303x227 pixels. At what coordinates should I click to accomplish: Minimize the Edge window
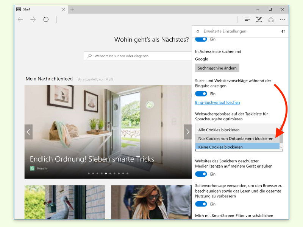click(258, 9)
